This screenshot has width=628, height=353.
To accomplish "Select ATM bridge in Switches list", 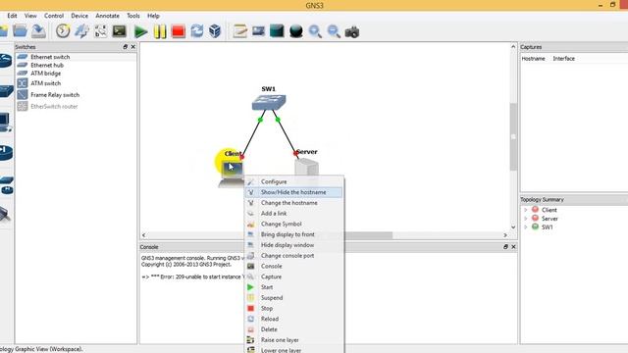I will (46, 74).
